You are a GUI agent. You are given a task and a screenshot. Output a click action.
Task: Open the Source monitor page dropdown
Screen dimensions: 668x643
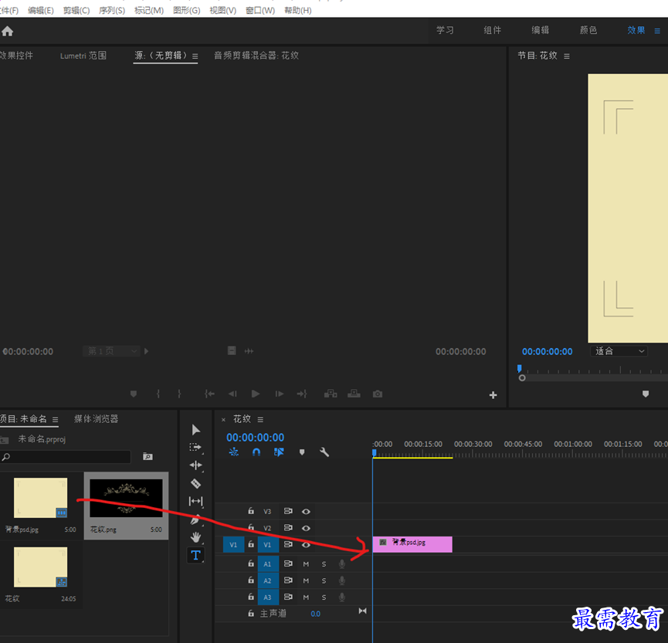(112, 351)
